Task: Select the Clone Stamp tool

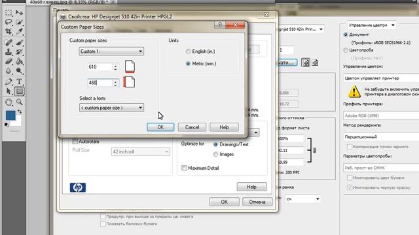Action: click(9, 52)
